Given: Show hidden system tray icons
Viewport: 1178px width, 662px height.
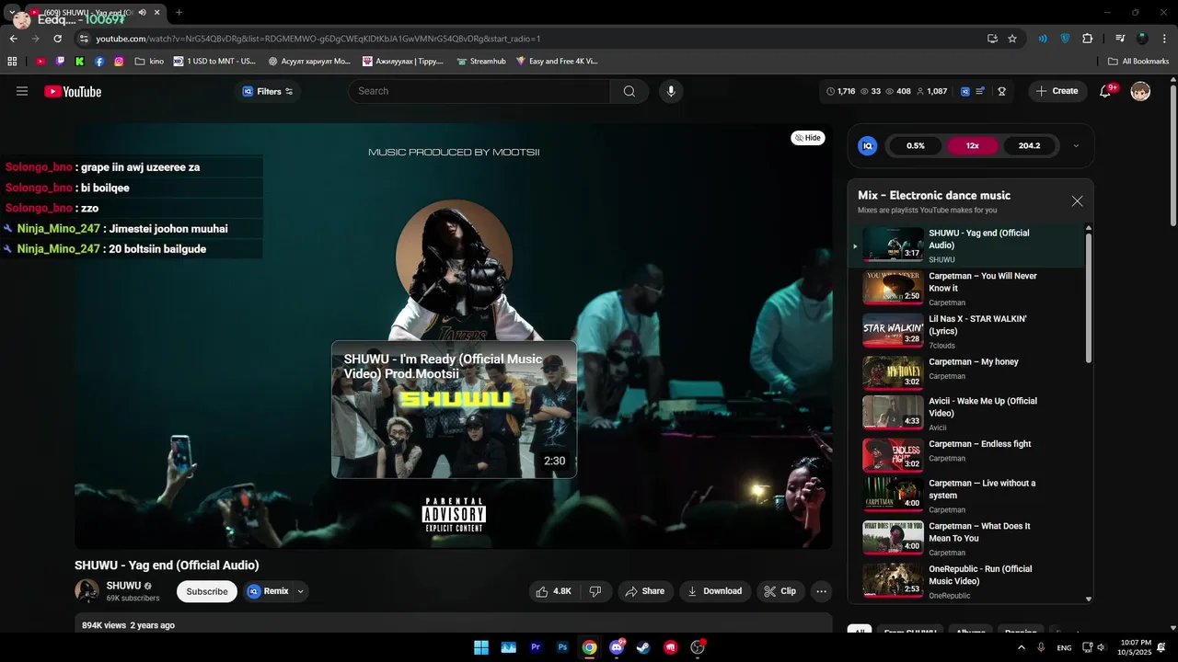Looking at the screenshot, I should click(x=1021, y=647).
